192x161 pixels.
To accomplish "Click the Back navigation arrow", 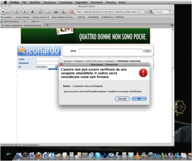I will click(3, 12).
